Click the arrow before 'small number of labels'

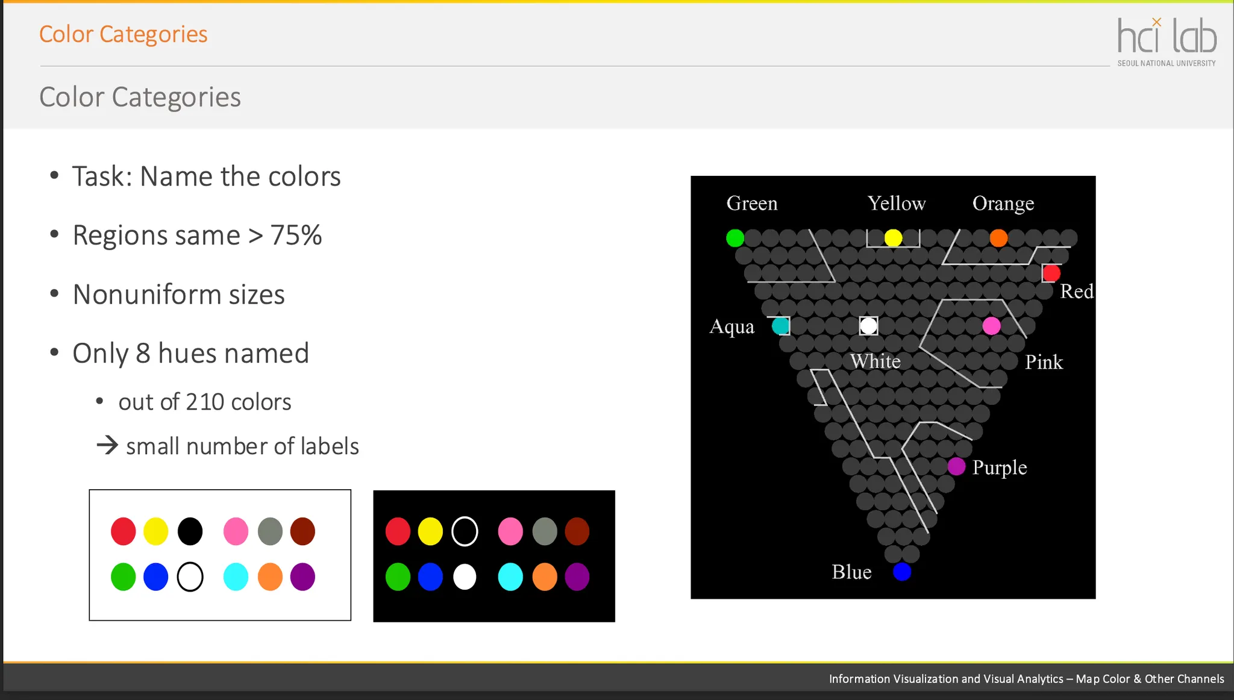click(107, 446)
